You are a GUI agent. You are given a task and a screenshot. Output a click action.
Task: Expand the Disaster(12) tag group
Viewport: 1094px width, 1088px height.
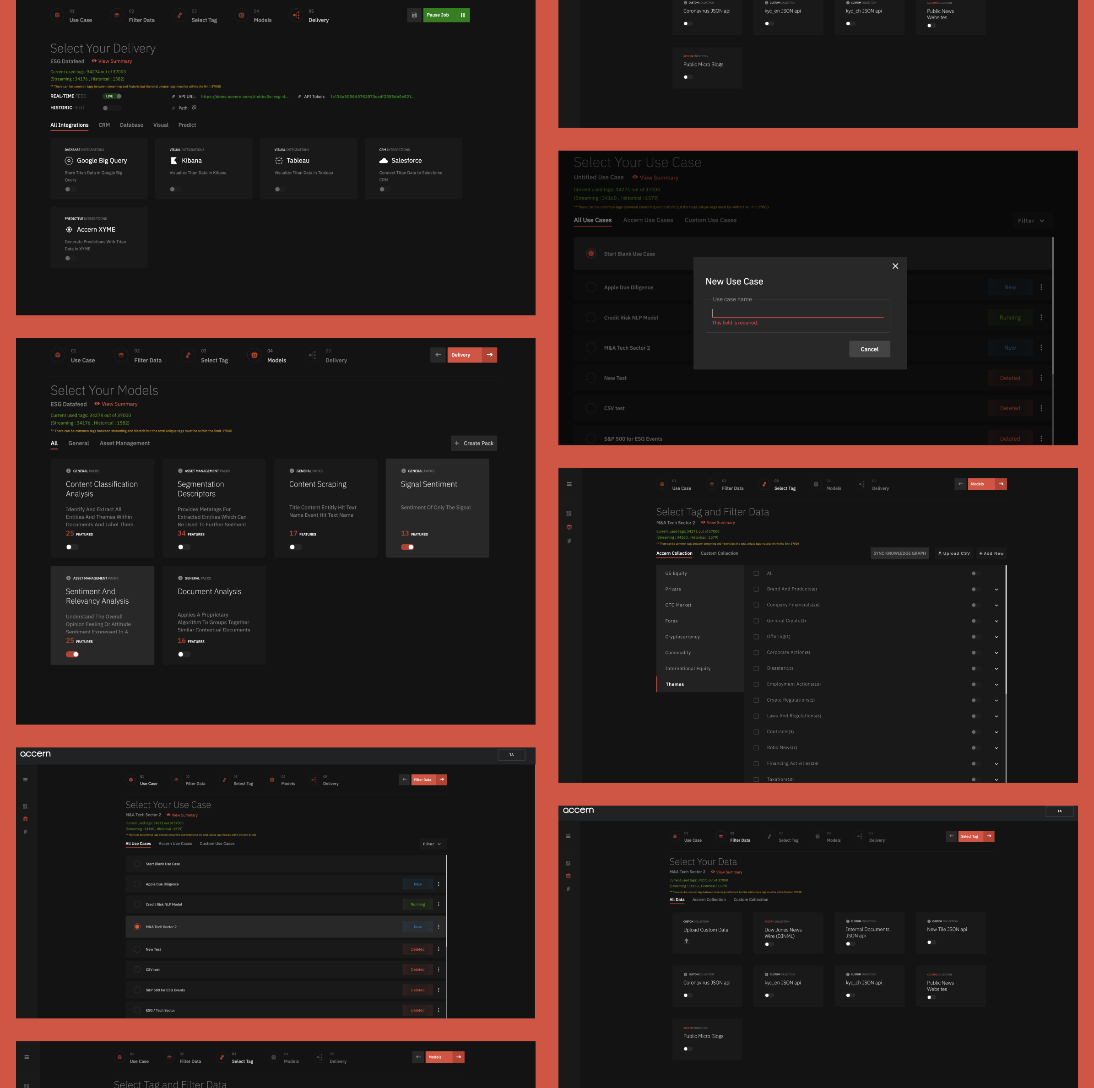(x=996, y=669)
